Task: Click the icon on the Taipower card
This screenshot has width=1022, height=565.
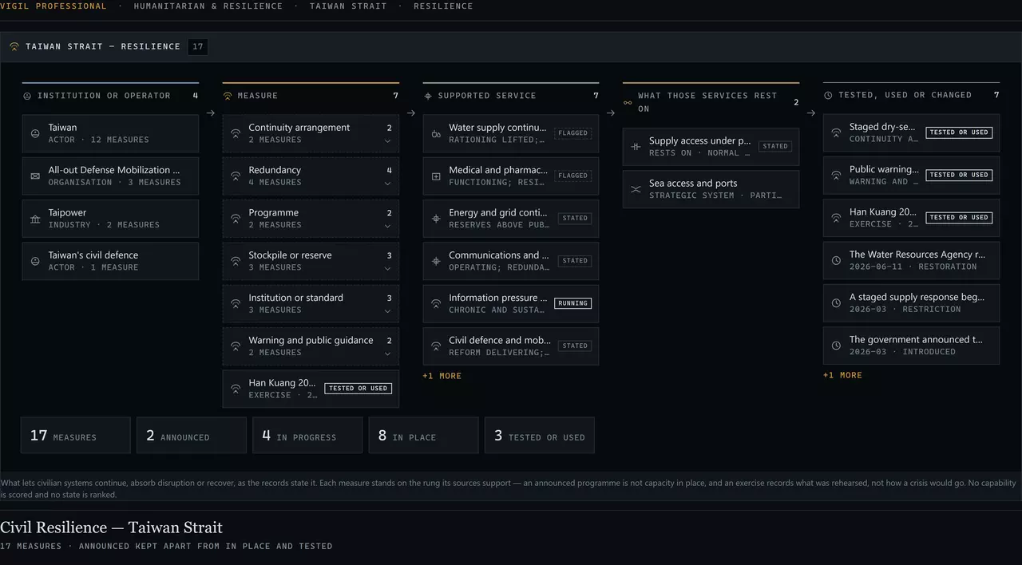Action: 35,219
